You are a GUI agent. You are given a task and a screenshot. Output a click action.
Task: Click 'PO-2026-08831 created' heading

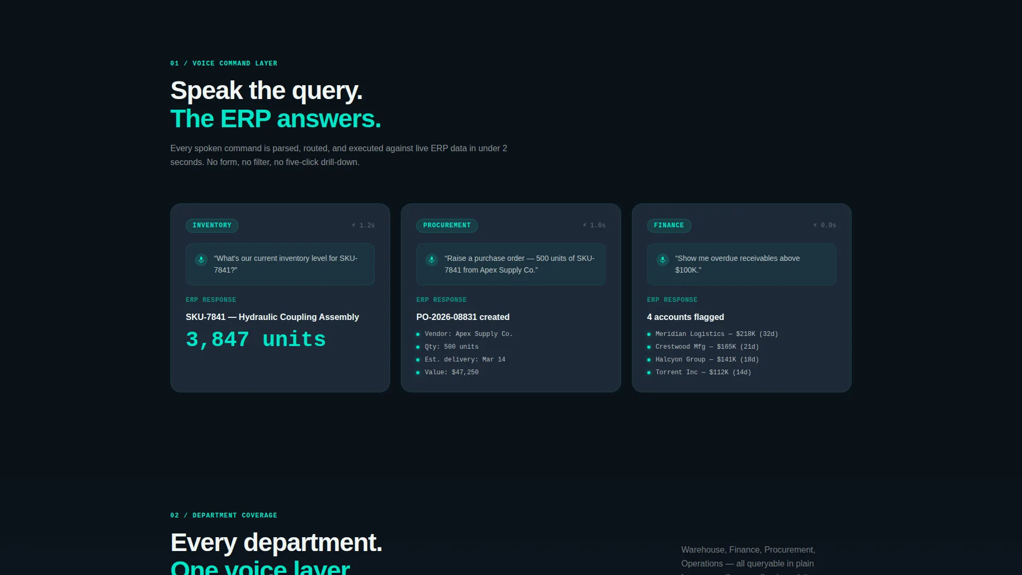pos(463,317)
